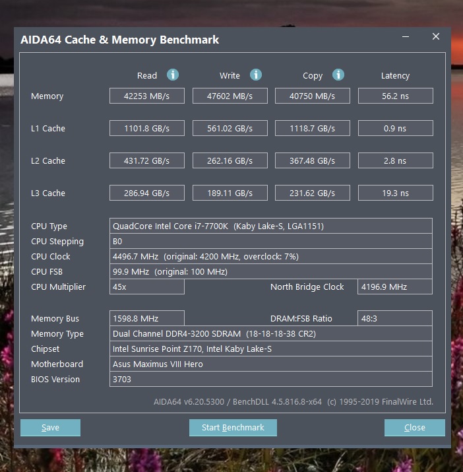The image size is (463, 472).
Task: Click the Memory Bus field 1598.8 MHz
Action: pos(147,318)
